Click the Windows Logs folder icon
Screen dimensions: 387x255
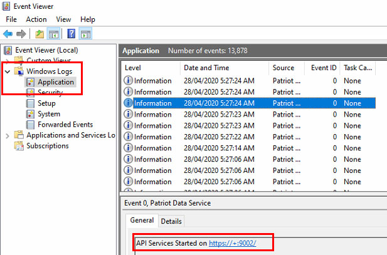point(19,71)
